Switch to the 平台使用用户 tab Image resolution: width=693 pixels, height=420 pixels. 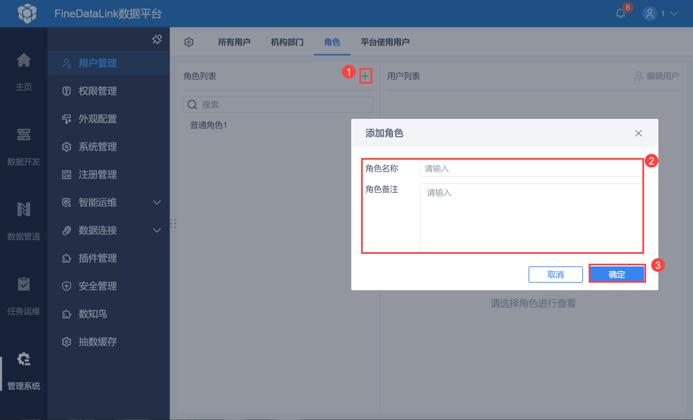(x=385, y=42)
